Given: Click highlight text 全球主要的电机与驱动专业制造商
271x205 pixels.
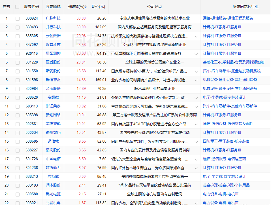Looking at the screenshot, I should tap(155, 194).
